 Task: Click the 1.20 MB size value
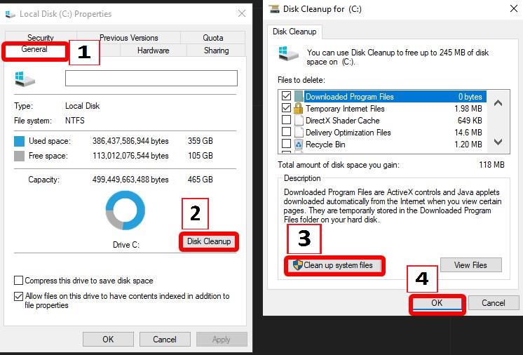[468, 145]
